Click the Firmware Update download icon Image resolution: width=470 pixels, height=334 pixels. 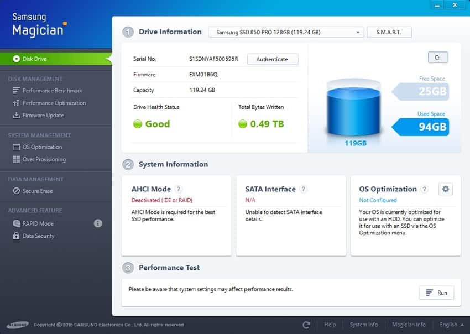(x=17, y=116)
